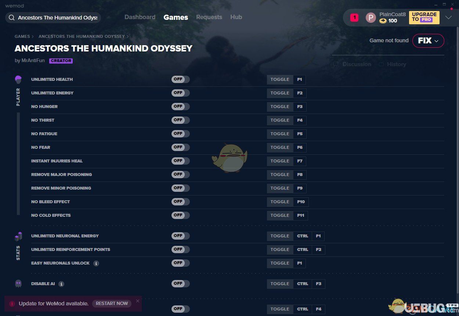Viewport: 459px width, 316px height.
Task: Click the "Unlimited Reinforcement Points" cheat name
Action: [x=71, y=249]
